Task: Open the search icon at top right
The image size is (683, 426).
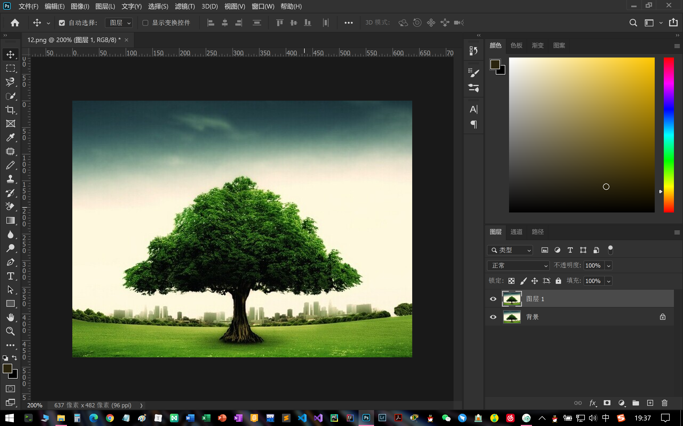Action: point(633,23)
